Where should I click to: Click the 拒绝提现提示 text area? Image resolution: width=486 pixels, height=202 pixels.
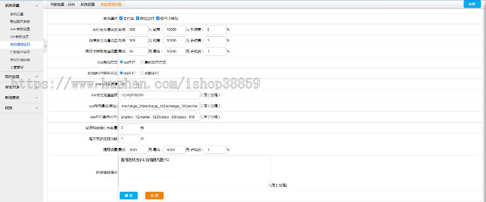pyautogui.click(x=194, y=171)
